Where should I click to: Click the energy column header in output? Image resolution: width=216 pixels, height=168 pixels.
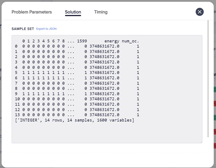pos(112,41)
